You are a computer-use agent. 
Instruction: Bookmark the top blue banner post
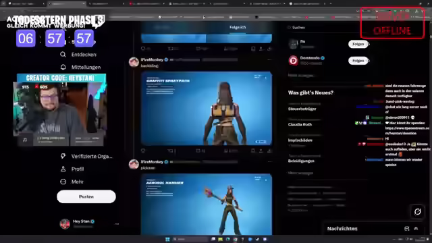point(253,49)
